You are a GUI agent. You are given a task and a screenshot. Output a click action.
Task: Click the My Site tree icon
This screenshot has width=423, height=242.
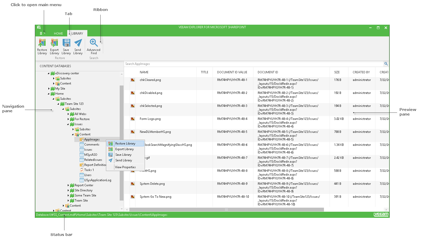53,89
